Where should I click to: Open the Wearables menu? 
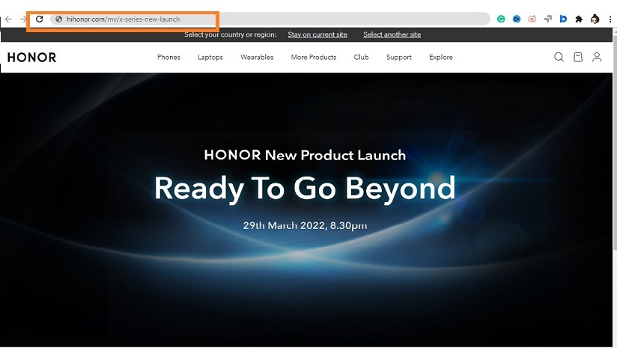257,57
